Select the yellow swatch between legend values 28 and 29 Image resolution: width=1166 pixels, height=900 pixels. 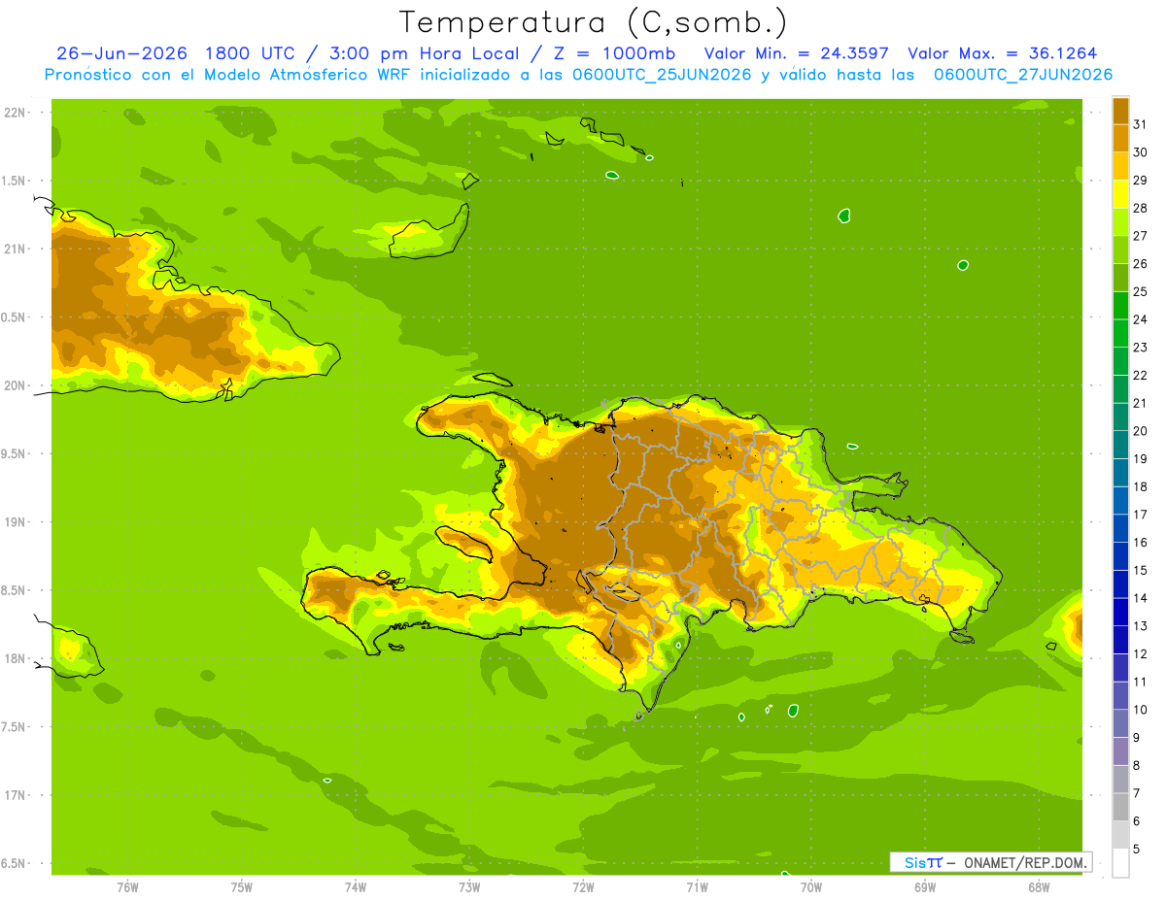tap(1120, 193)
